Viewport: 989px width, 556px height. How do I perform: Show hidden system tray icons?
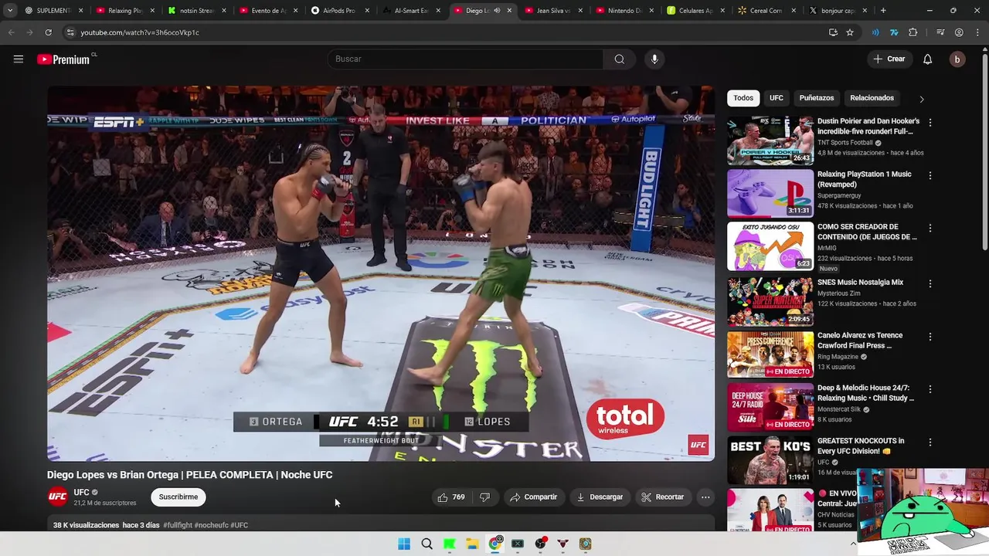click(x=853, y=544)
